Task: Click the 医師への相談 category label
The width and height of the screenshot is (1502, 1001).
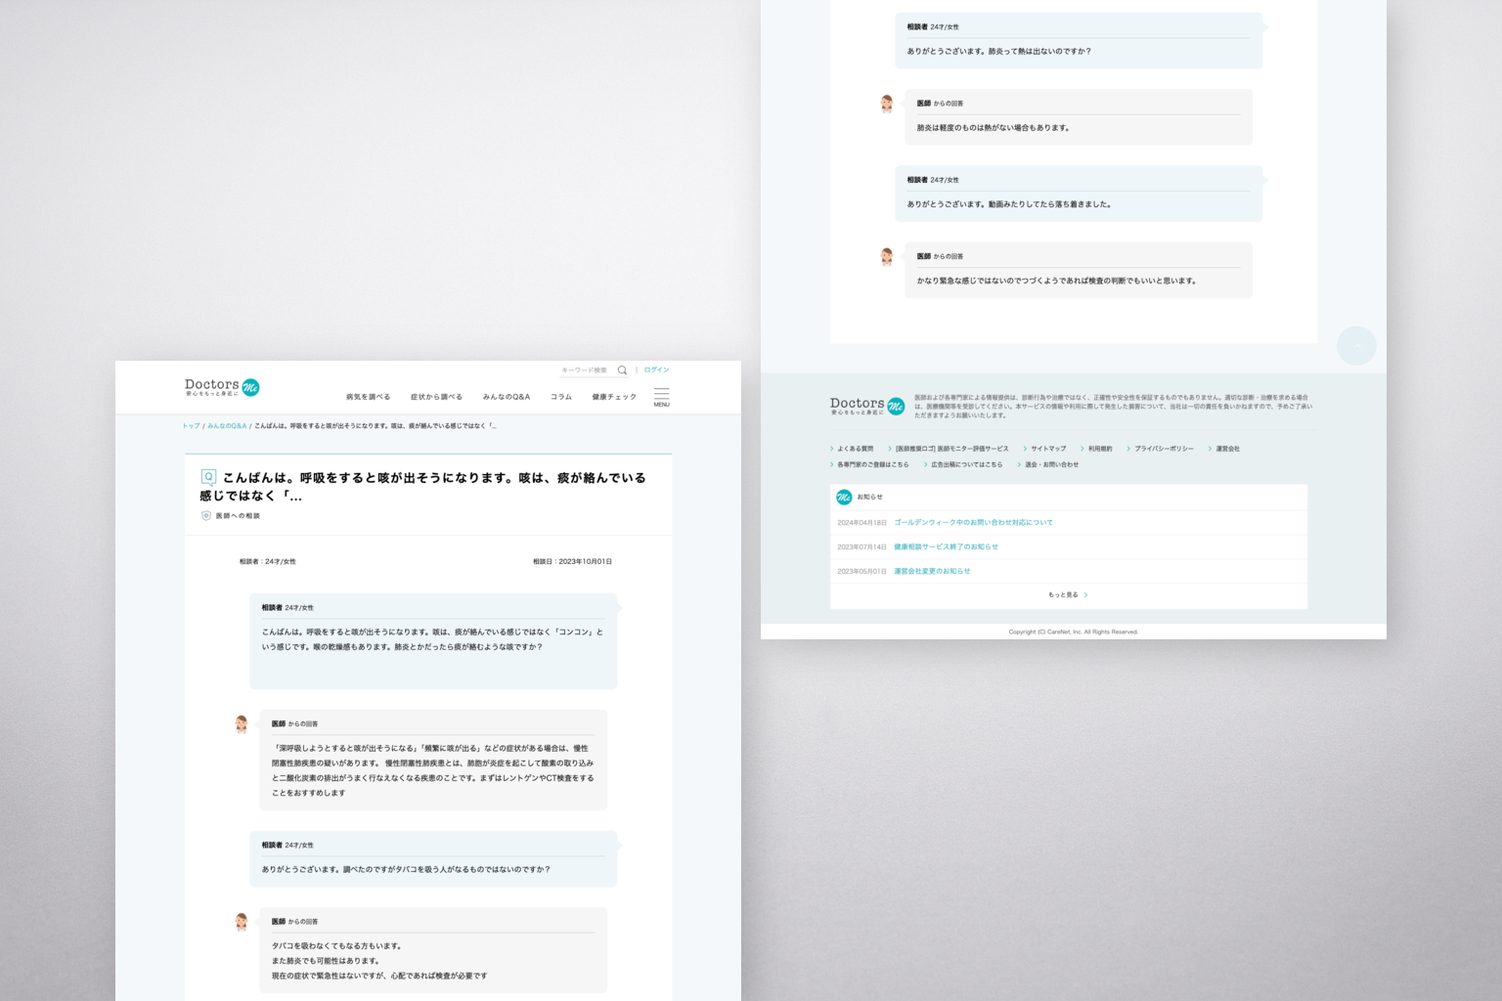Action: point(238,515)
